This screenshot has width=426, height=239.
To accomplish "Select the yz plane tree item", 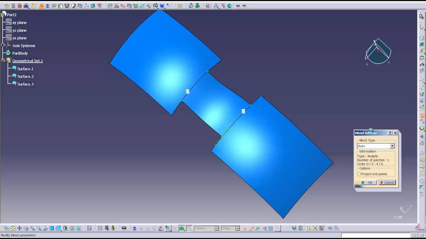I will click(x=19, y=30).
